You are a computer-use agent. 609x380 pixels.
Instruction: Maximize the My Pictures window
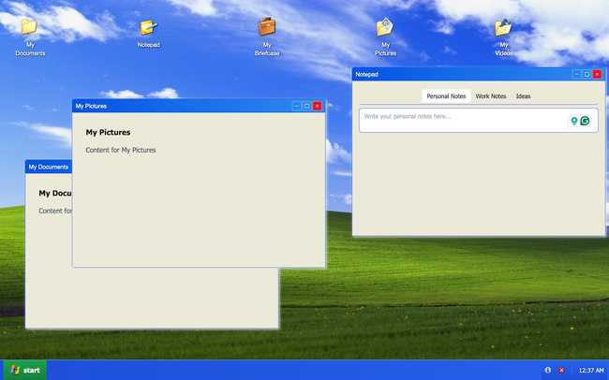tap(306, 106)
